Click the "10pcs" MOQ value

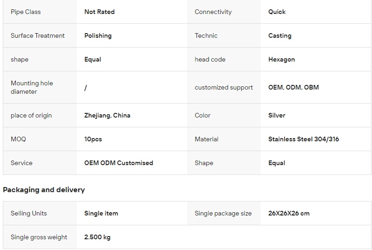click(93, 139)
